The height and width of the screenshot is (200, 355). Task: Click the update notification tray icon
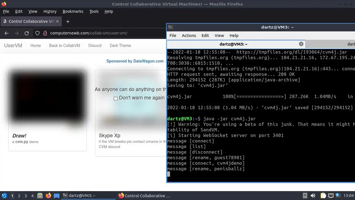[x=338, y=196]
